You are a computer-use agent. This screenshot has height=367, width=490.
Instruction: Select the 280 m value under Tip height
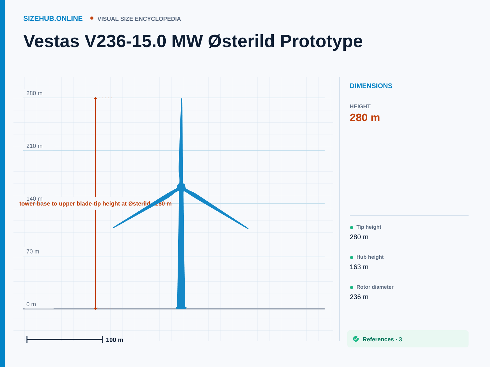coord(359,237)
